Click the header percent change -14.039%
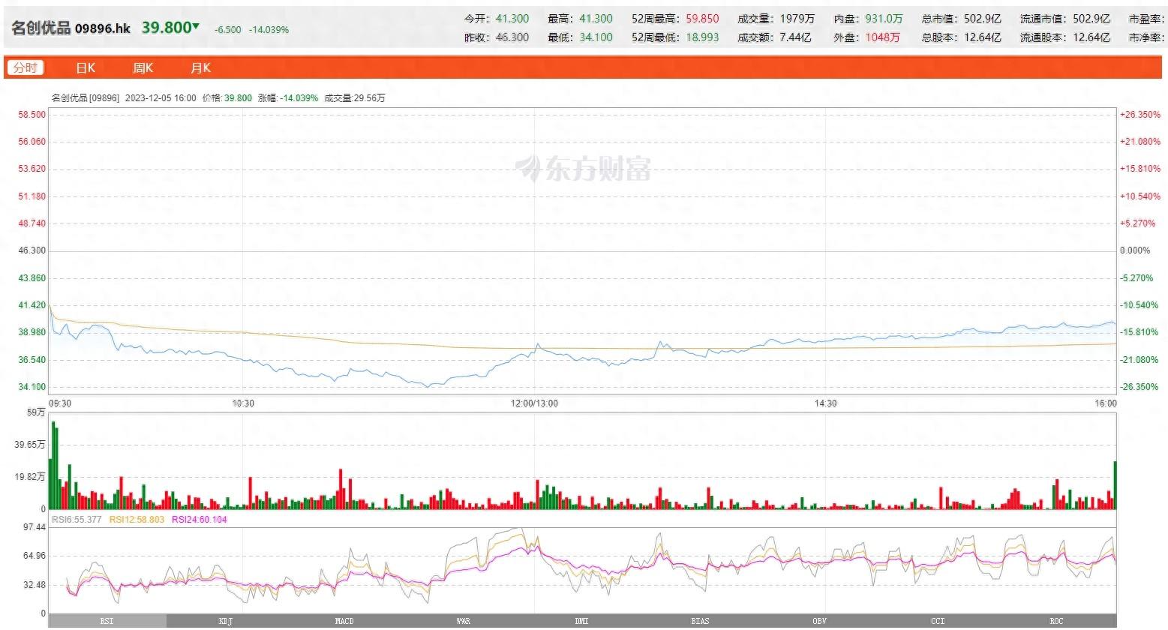 pyautogui.click(x=269, y=30)
